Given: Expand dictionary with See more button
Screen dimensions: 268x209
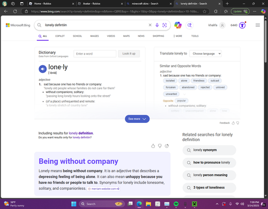Looking at the screenshot, I should tap(137, 119).
